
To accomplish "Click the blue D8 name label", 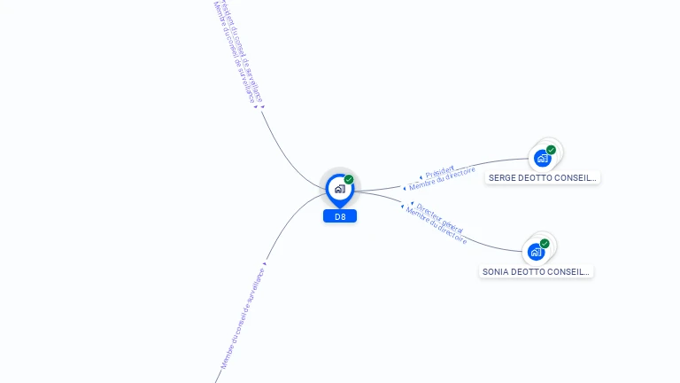I will [340, 216].
